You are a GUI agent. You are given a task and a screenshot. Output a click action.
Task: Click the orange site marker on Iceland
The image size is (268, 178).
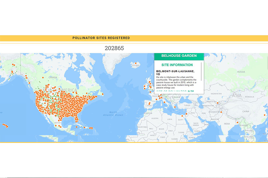136,63
